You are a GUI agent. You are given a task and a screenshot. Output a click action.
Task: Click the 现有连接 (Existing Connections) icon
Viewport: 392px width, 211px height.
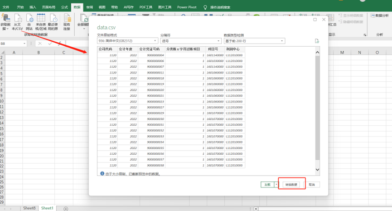pos(67,22)
